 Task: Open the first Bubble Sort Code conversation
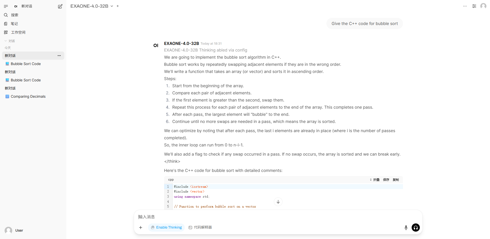tap(26, 64)
